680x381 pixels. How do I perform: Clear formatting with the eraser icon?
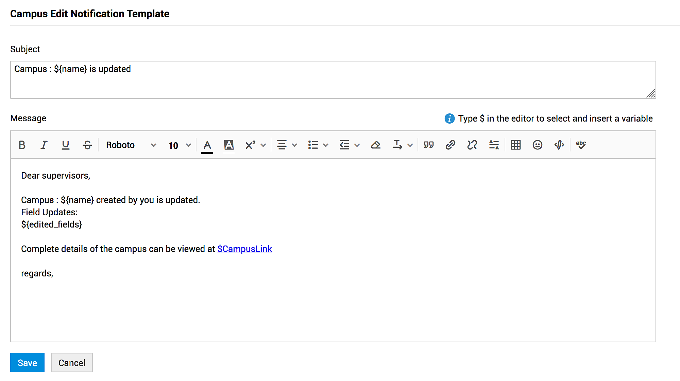[376, 145]
